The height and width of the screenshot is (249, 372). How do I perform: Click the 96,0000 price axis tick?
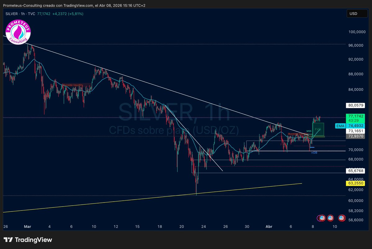[x=356, y=45]
